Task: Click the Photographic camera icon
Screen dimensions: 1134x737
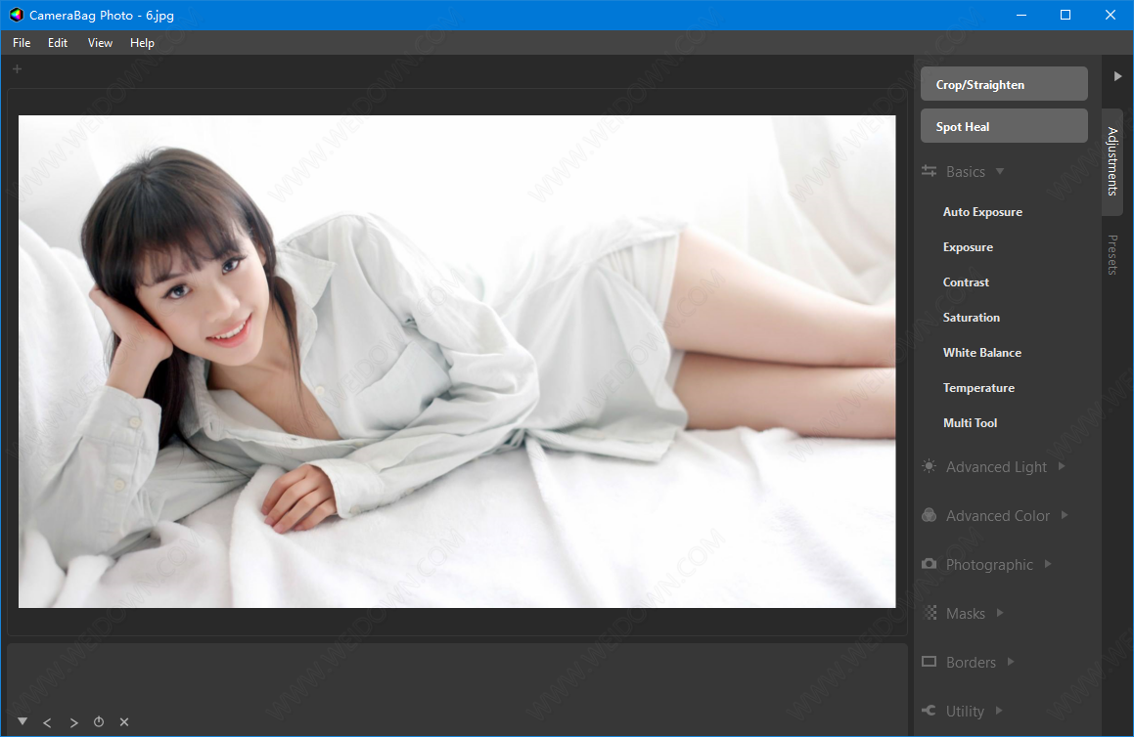Action: click(x=929, y=565)
